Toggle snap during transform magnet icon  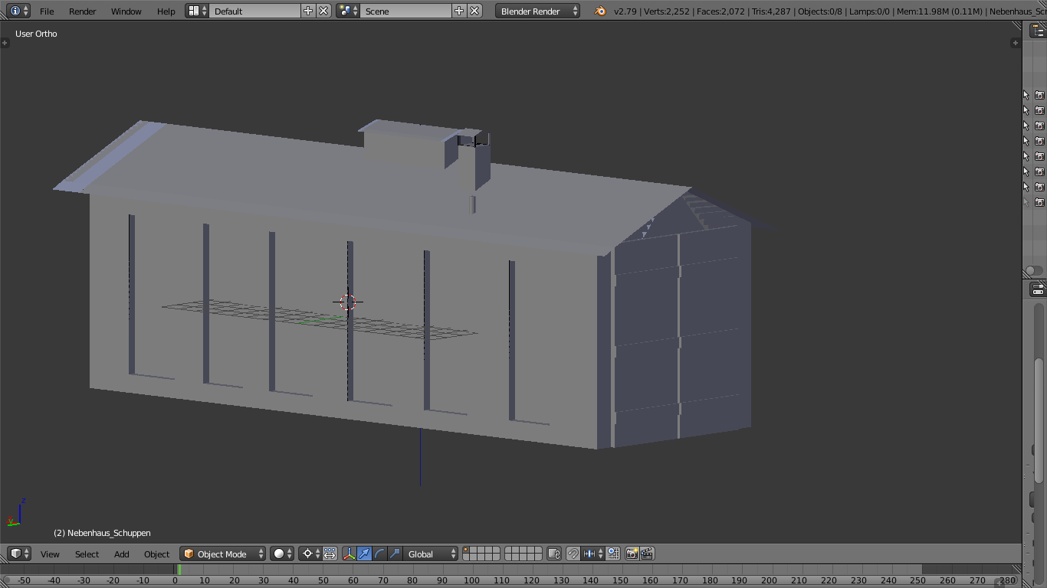(573, 554)
